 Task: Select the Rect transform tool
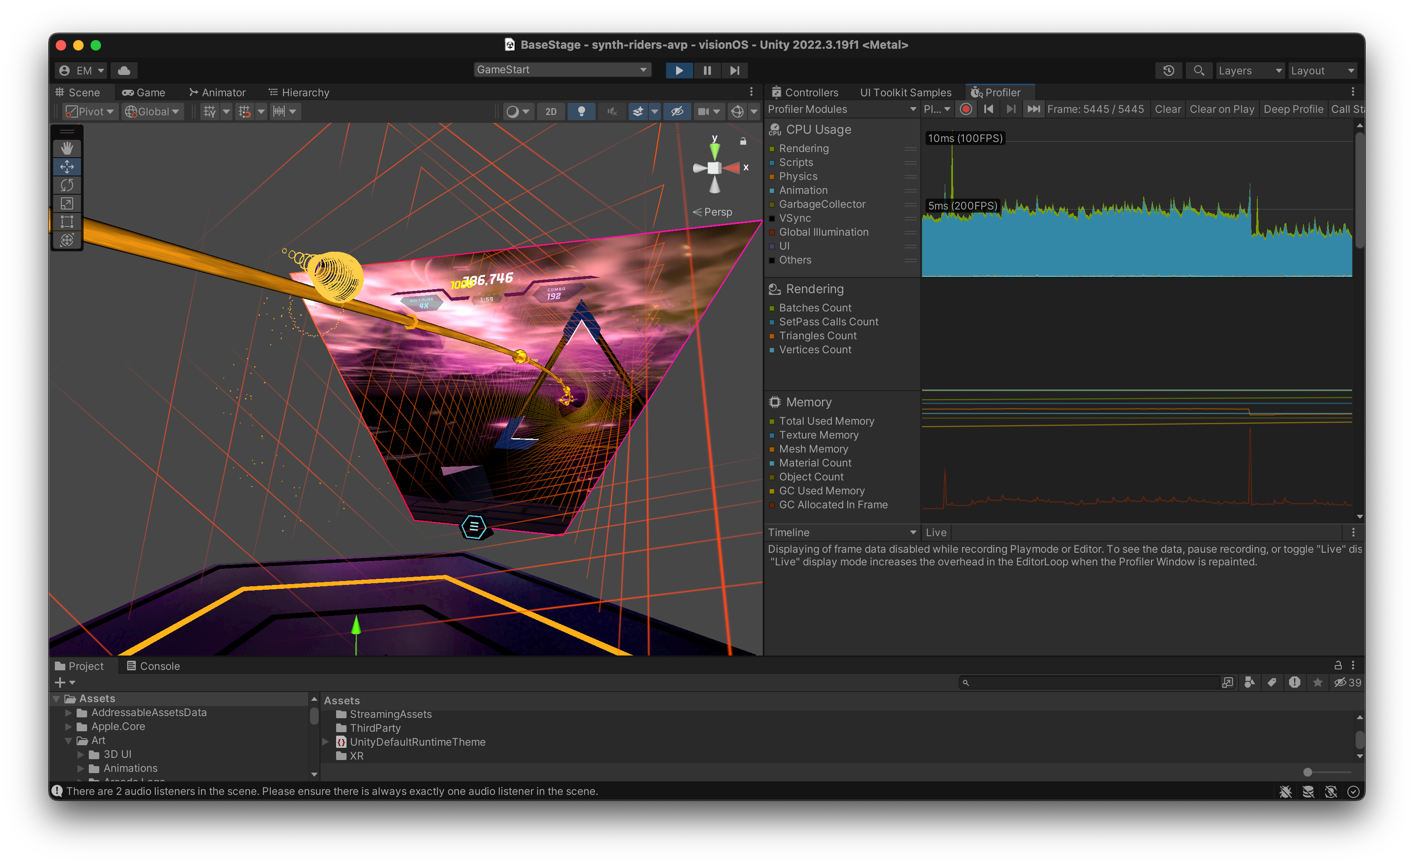pos(67,222)
